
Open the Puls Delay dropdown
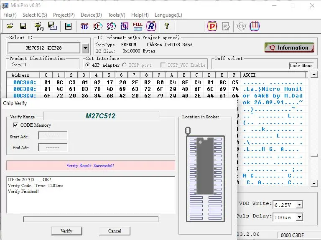click(300, 217)
